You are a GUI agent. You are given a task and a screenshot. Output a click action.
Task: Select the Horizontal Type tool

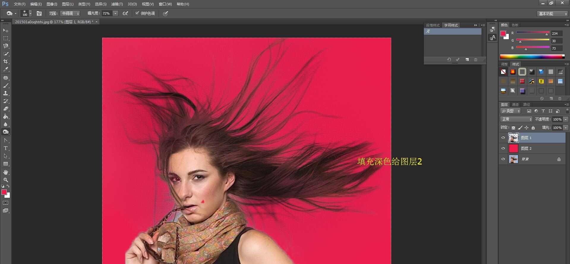coord(6,148)
